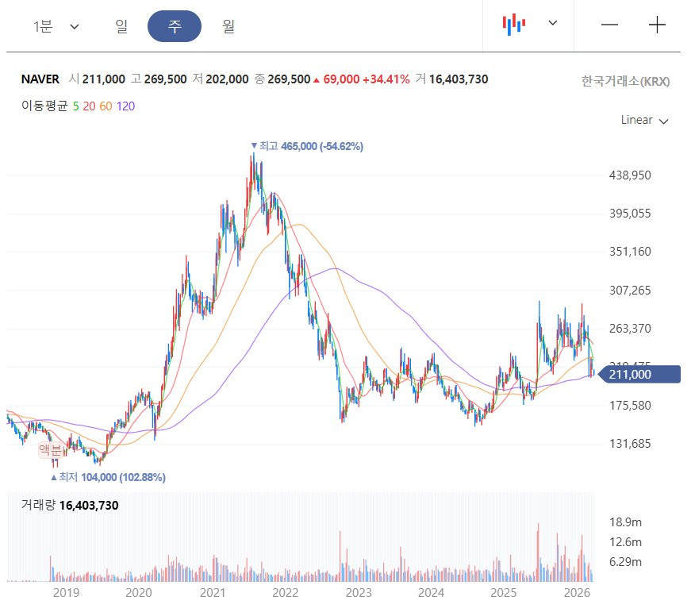The image size is (691, 616).
Task: Click the 최고 465,000 high price marker
Action: tap(306, 146)
